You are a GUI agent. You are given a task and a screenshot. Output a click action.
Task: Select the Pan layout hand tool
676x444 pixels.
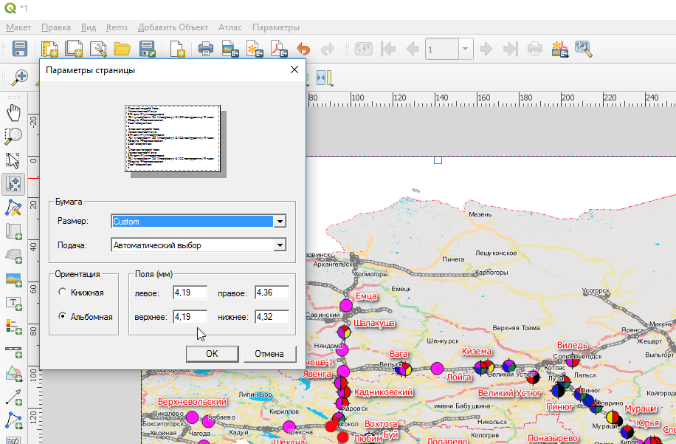click(x=13, y=112)
